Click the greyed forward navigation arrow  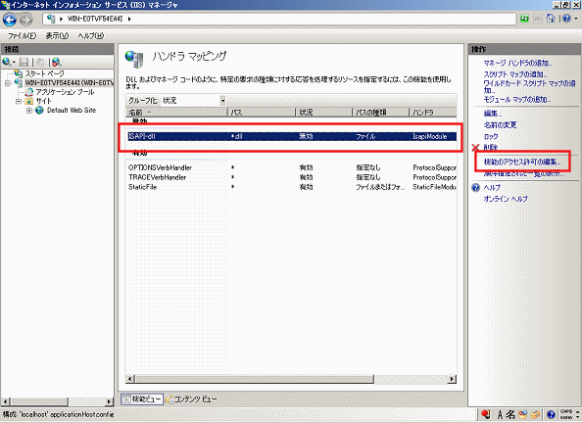click(x=26, y=20)
